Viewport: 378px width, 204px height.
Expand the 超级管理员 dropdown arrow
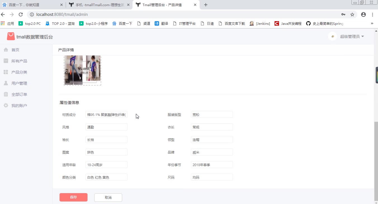point(363,37)
